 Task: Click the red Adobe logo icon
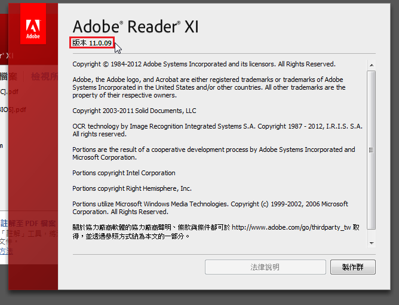pyautogui.click(x=33, y=24)
